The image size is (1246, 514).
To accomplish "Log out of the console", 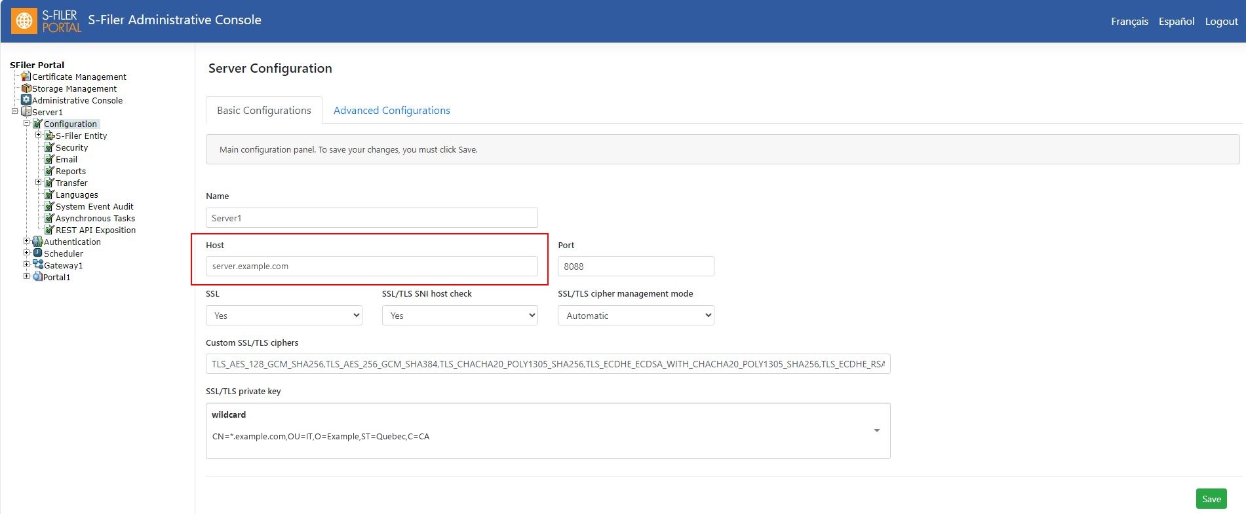I will click(x=1222, y=22).
